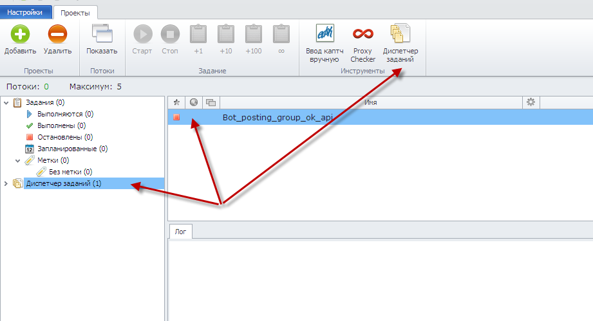
Task: Click the +1 task clipboard icon
Action: [198, 34]
